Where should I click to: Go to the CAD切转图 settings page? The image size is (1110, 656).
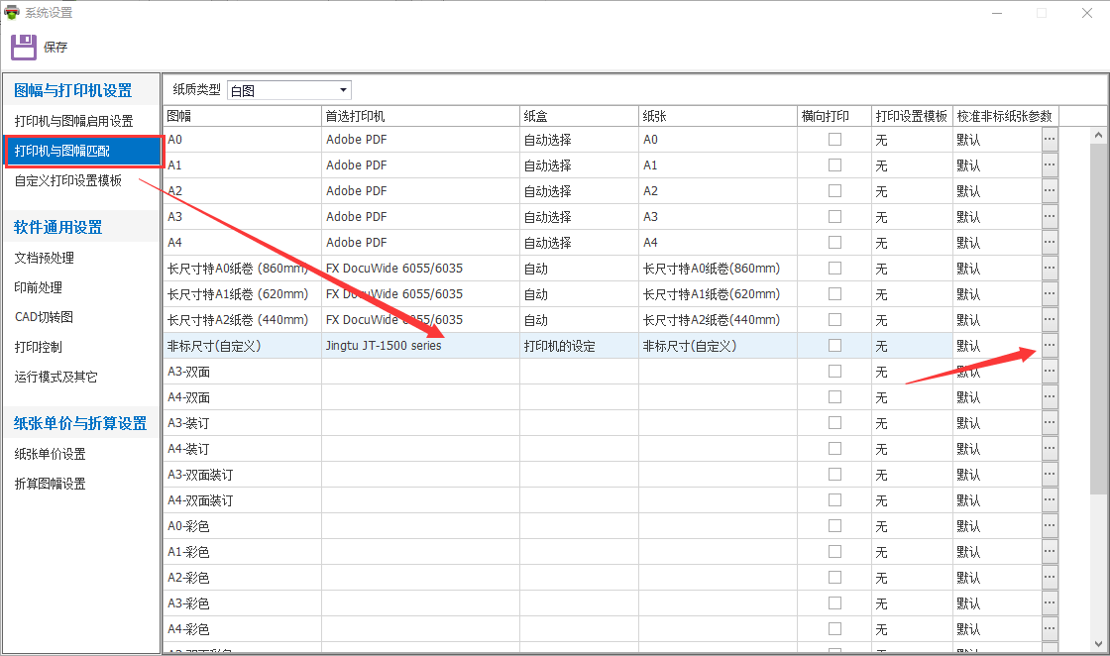(44, 317)
